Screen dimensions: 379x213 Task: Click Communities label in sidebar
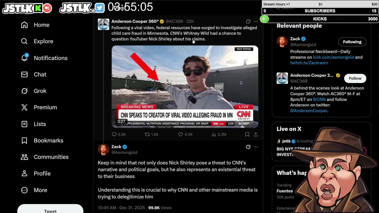coord(51,157)
